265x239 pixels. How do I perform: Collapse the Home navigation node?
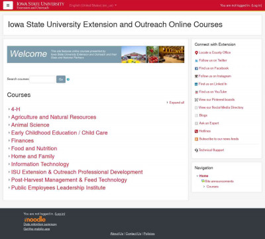(x=197, y=176)
